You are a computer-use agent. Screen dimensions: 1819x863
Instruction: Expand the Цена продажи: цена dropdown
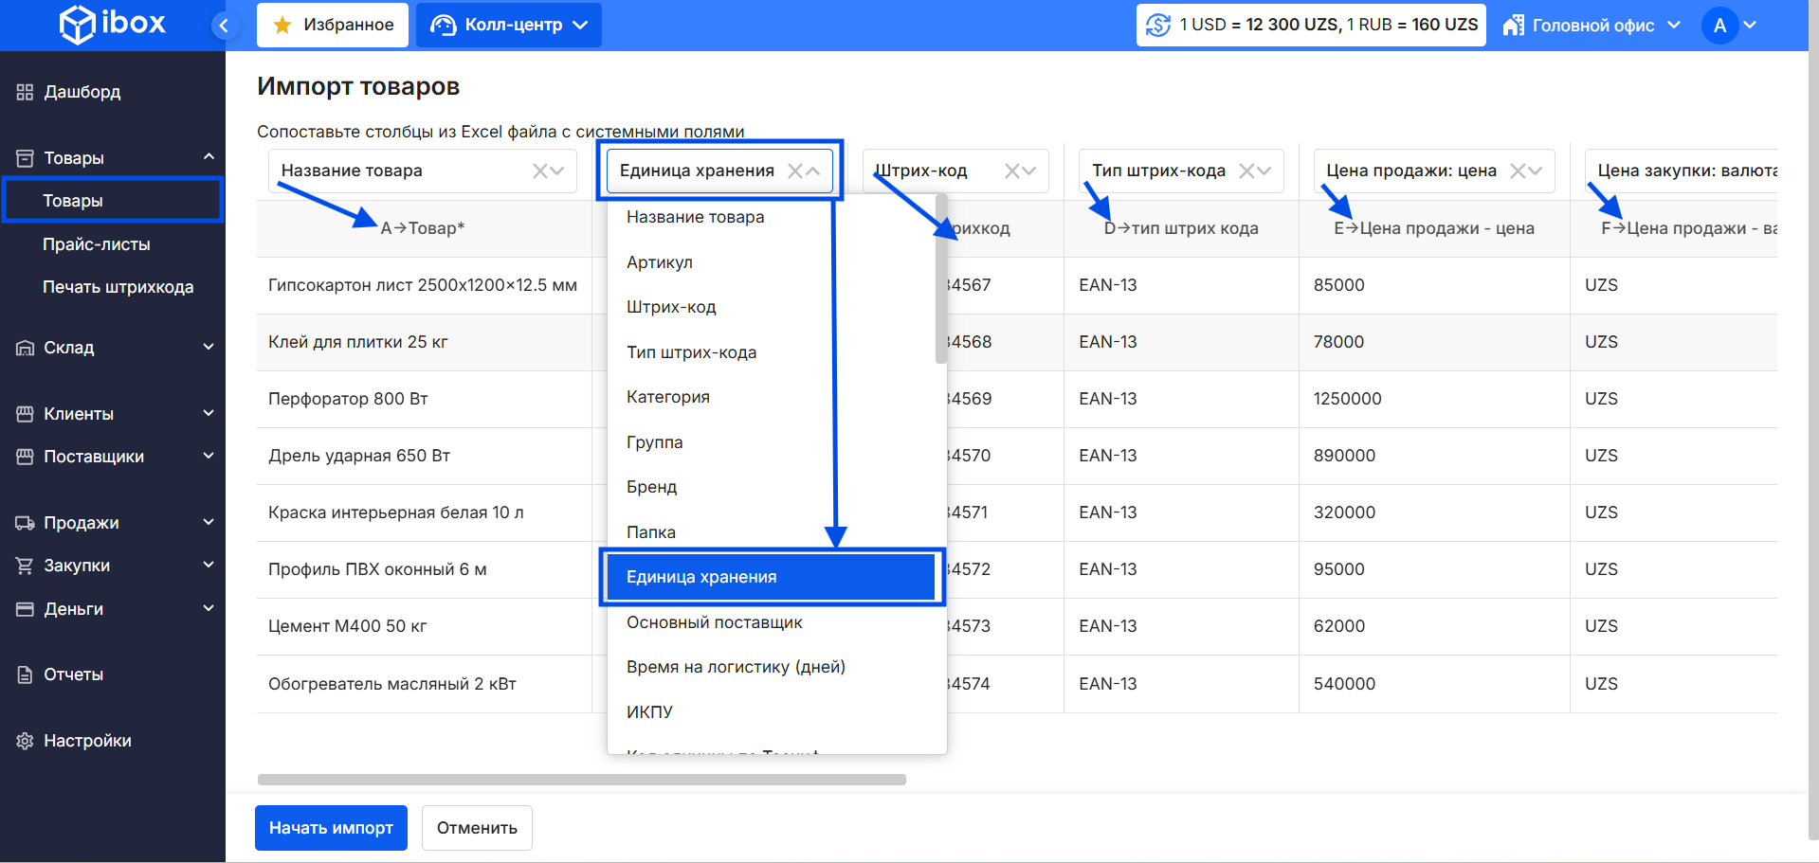[x=1535, y=171]
